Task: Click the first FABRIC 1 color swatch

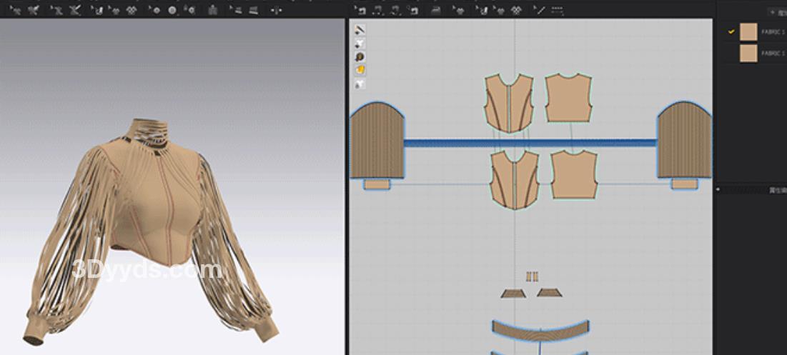Action: [x=748, y=32]
